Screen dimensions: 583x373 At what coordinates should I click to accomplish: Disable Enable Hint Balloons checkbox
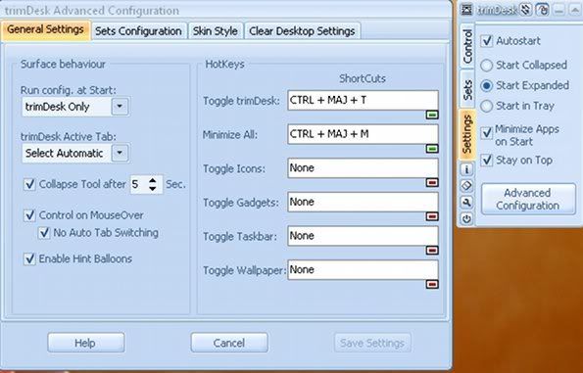tap(29, 258)
